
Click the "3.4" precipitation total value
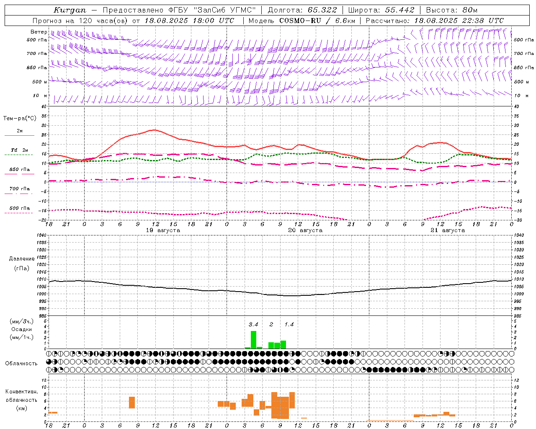(x=253, y=324)
